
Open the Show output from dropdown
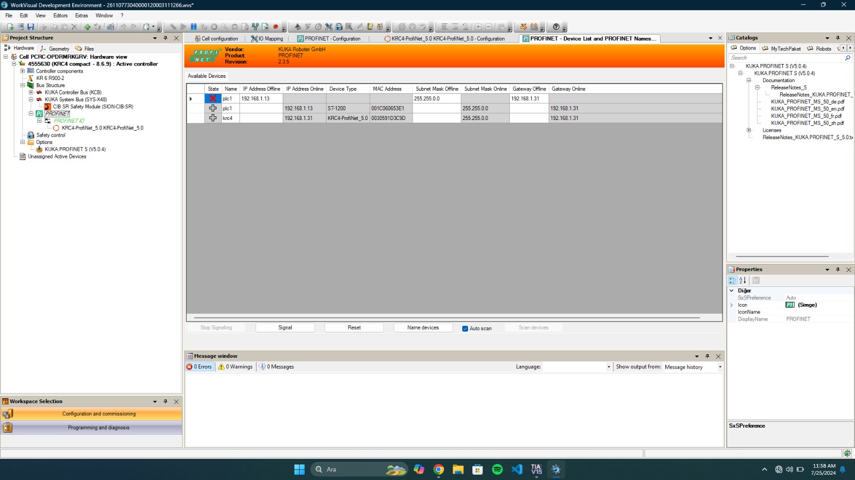pyautogui.click(x=720, y=367)
